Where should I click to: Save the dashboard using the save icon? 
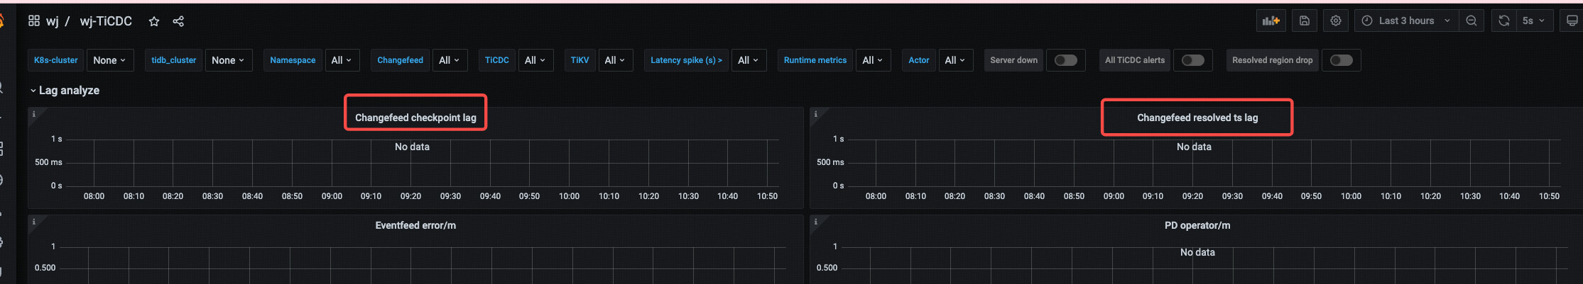tap(1305, 21)
